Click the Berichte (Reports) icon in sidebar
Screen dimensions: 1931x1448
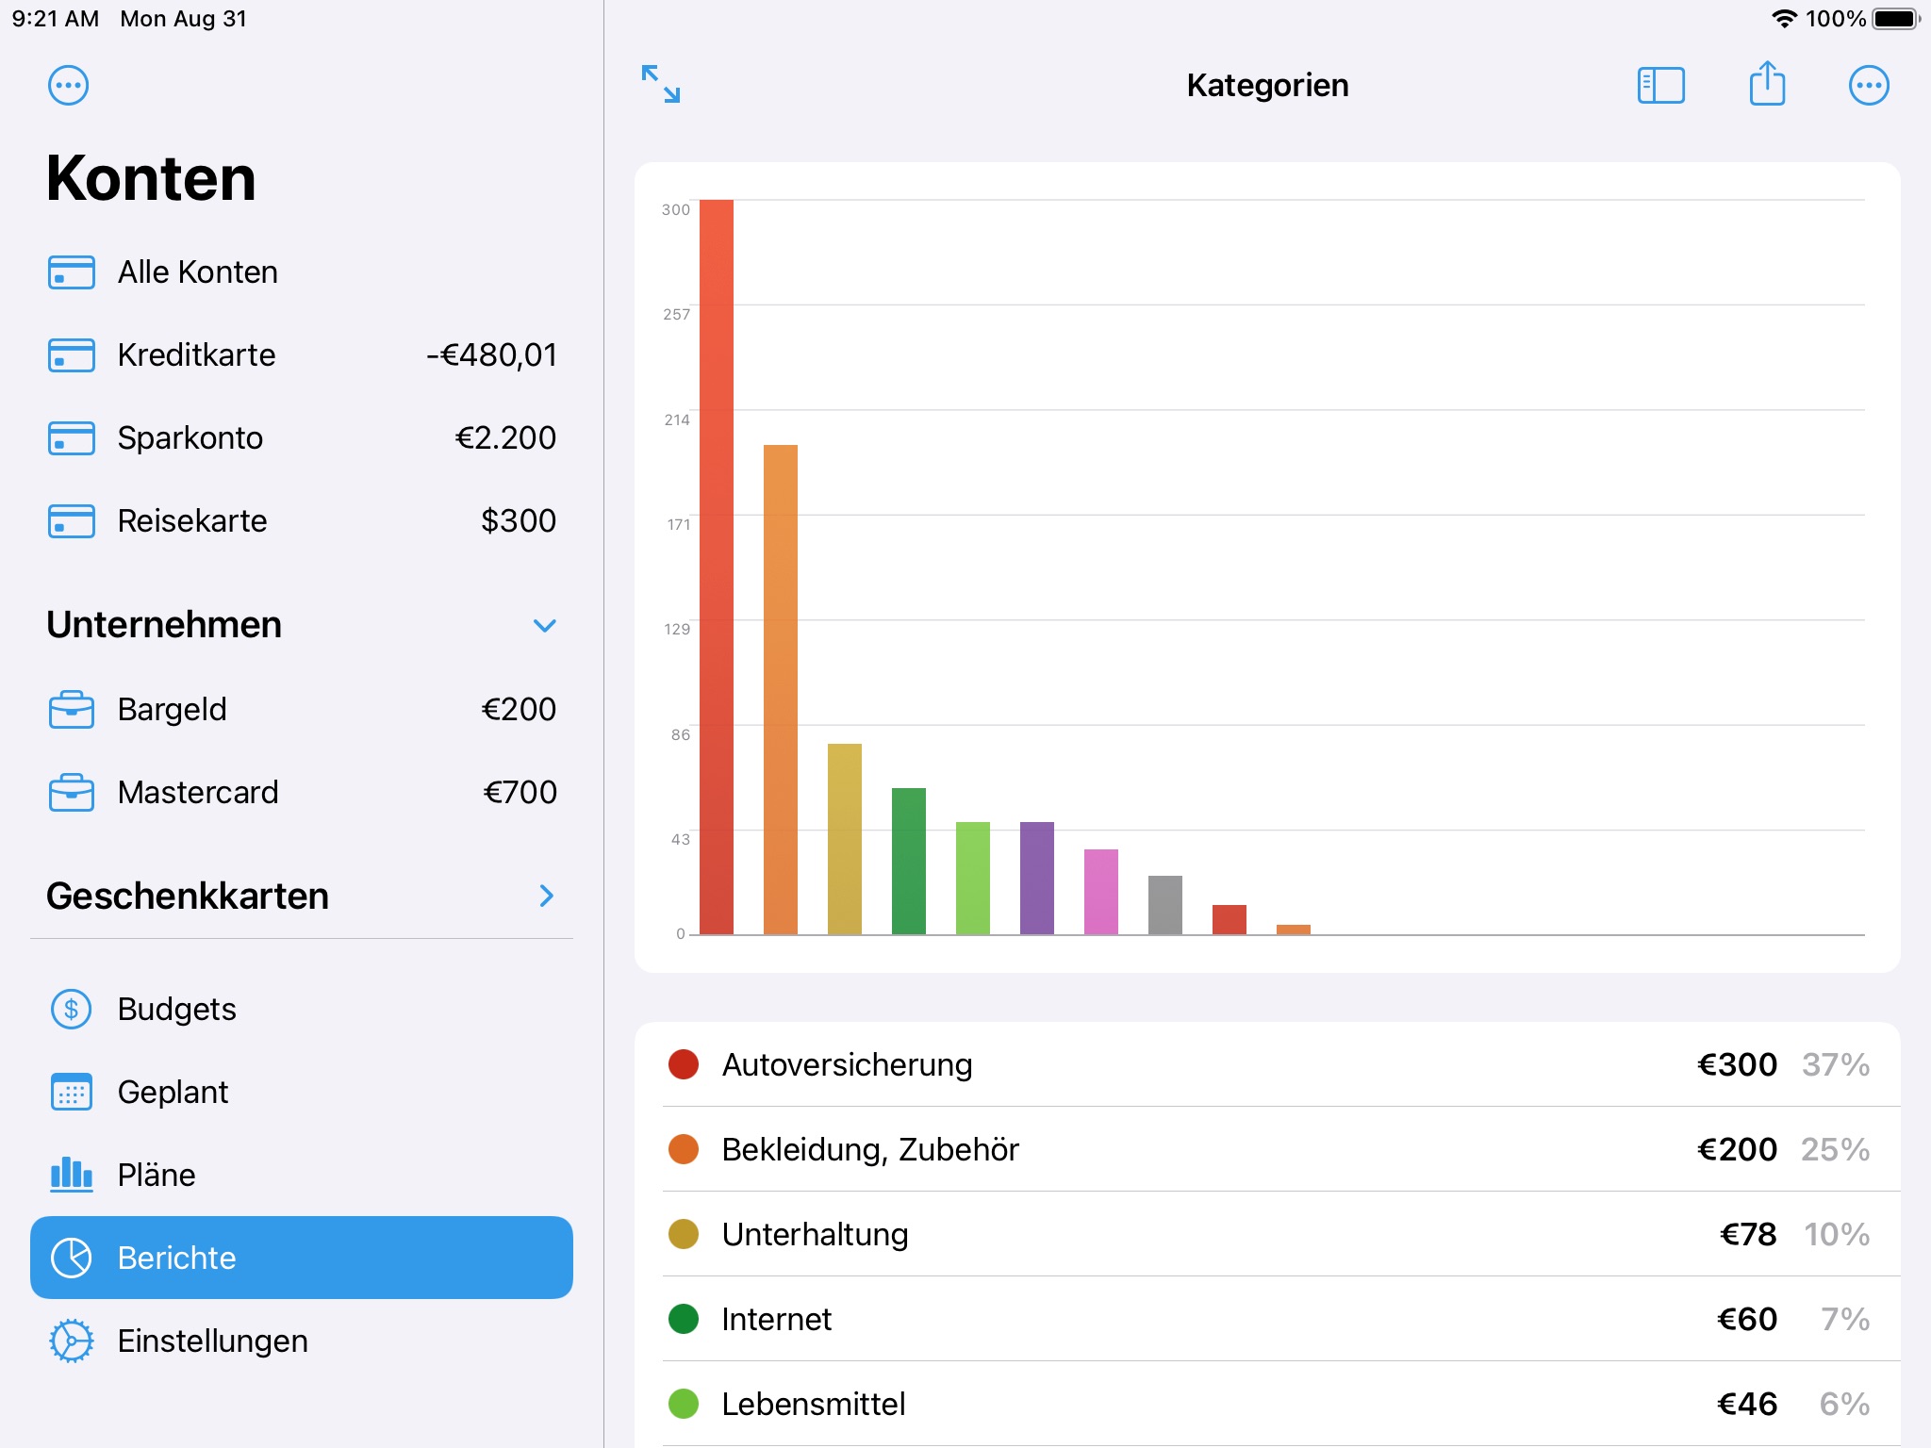point(72,1257)
